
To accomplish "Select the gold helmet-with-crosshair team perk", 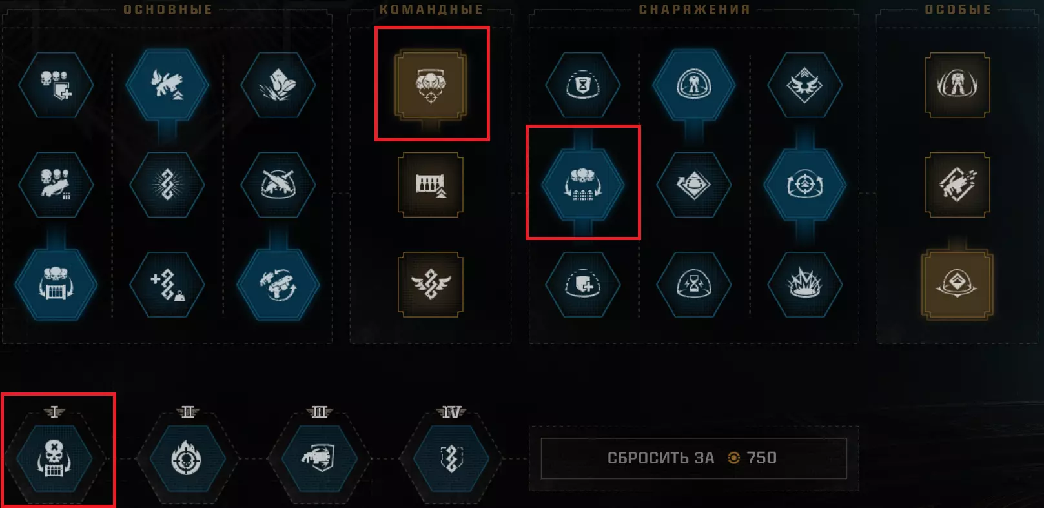I will coord(431,85).
